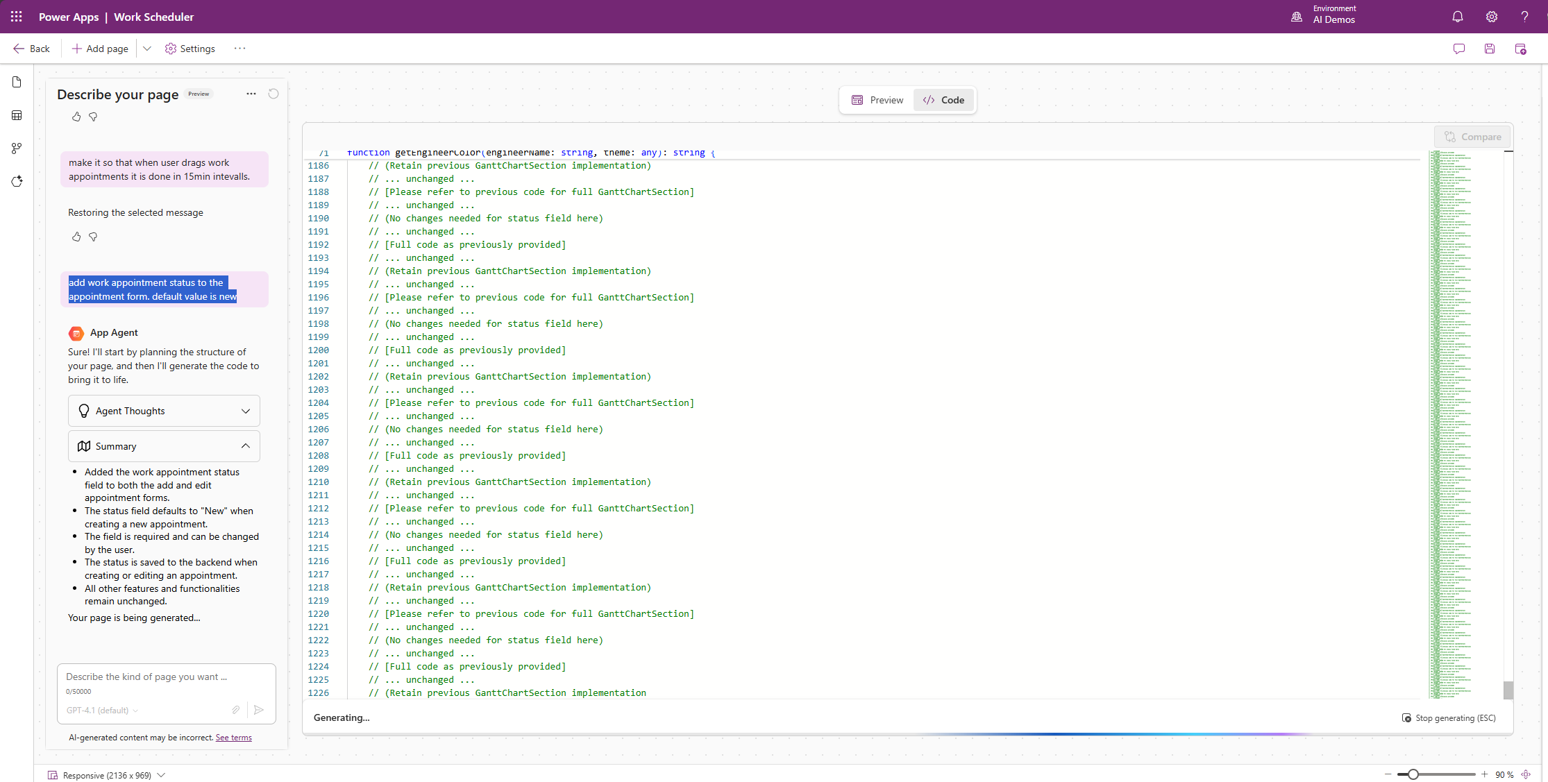The height and width of the screenshot is (782, 1548).
Task: Click the notifications bell icon
Action: tap(1458, 17)
